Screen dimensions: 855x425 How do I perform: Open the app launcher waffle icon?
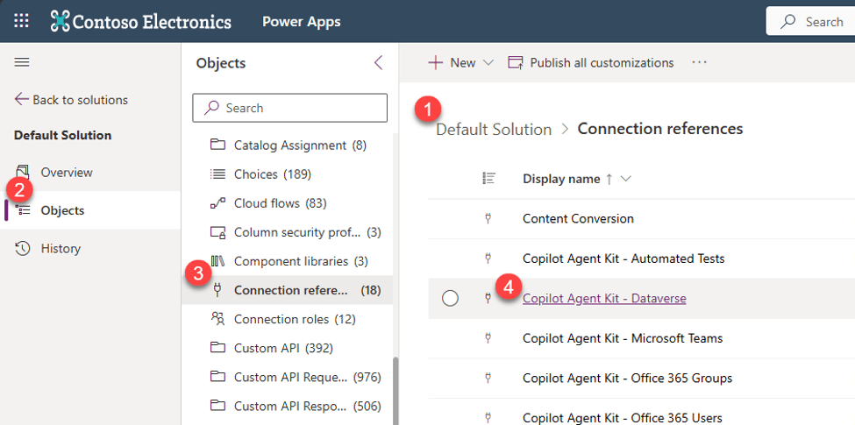click(21, 22)
